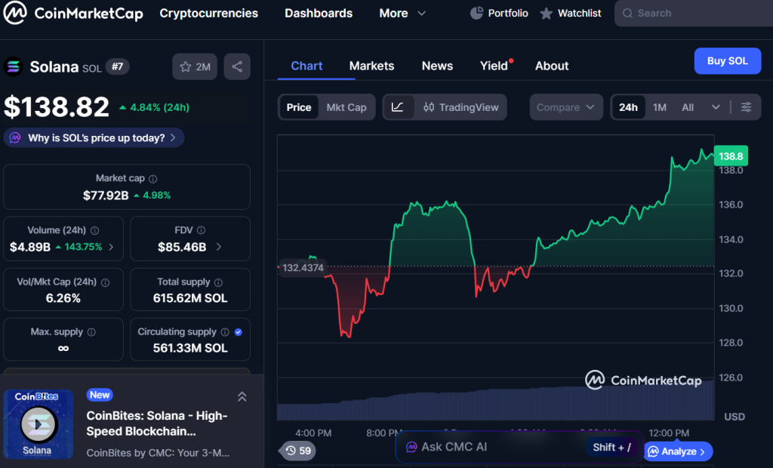Image resolution: width=773 pixels, height=468 pixels.
Task: Open the Compare dropdown
Action: click(566, 107)
